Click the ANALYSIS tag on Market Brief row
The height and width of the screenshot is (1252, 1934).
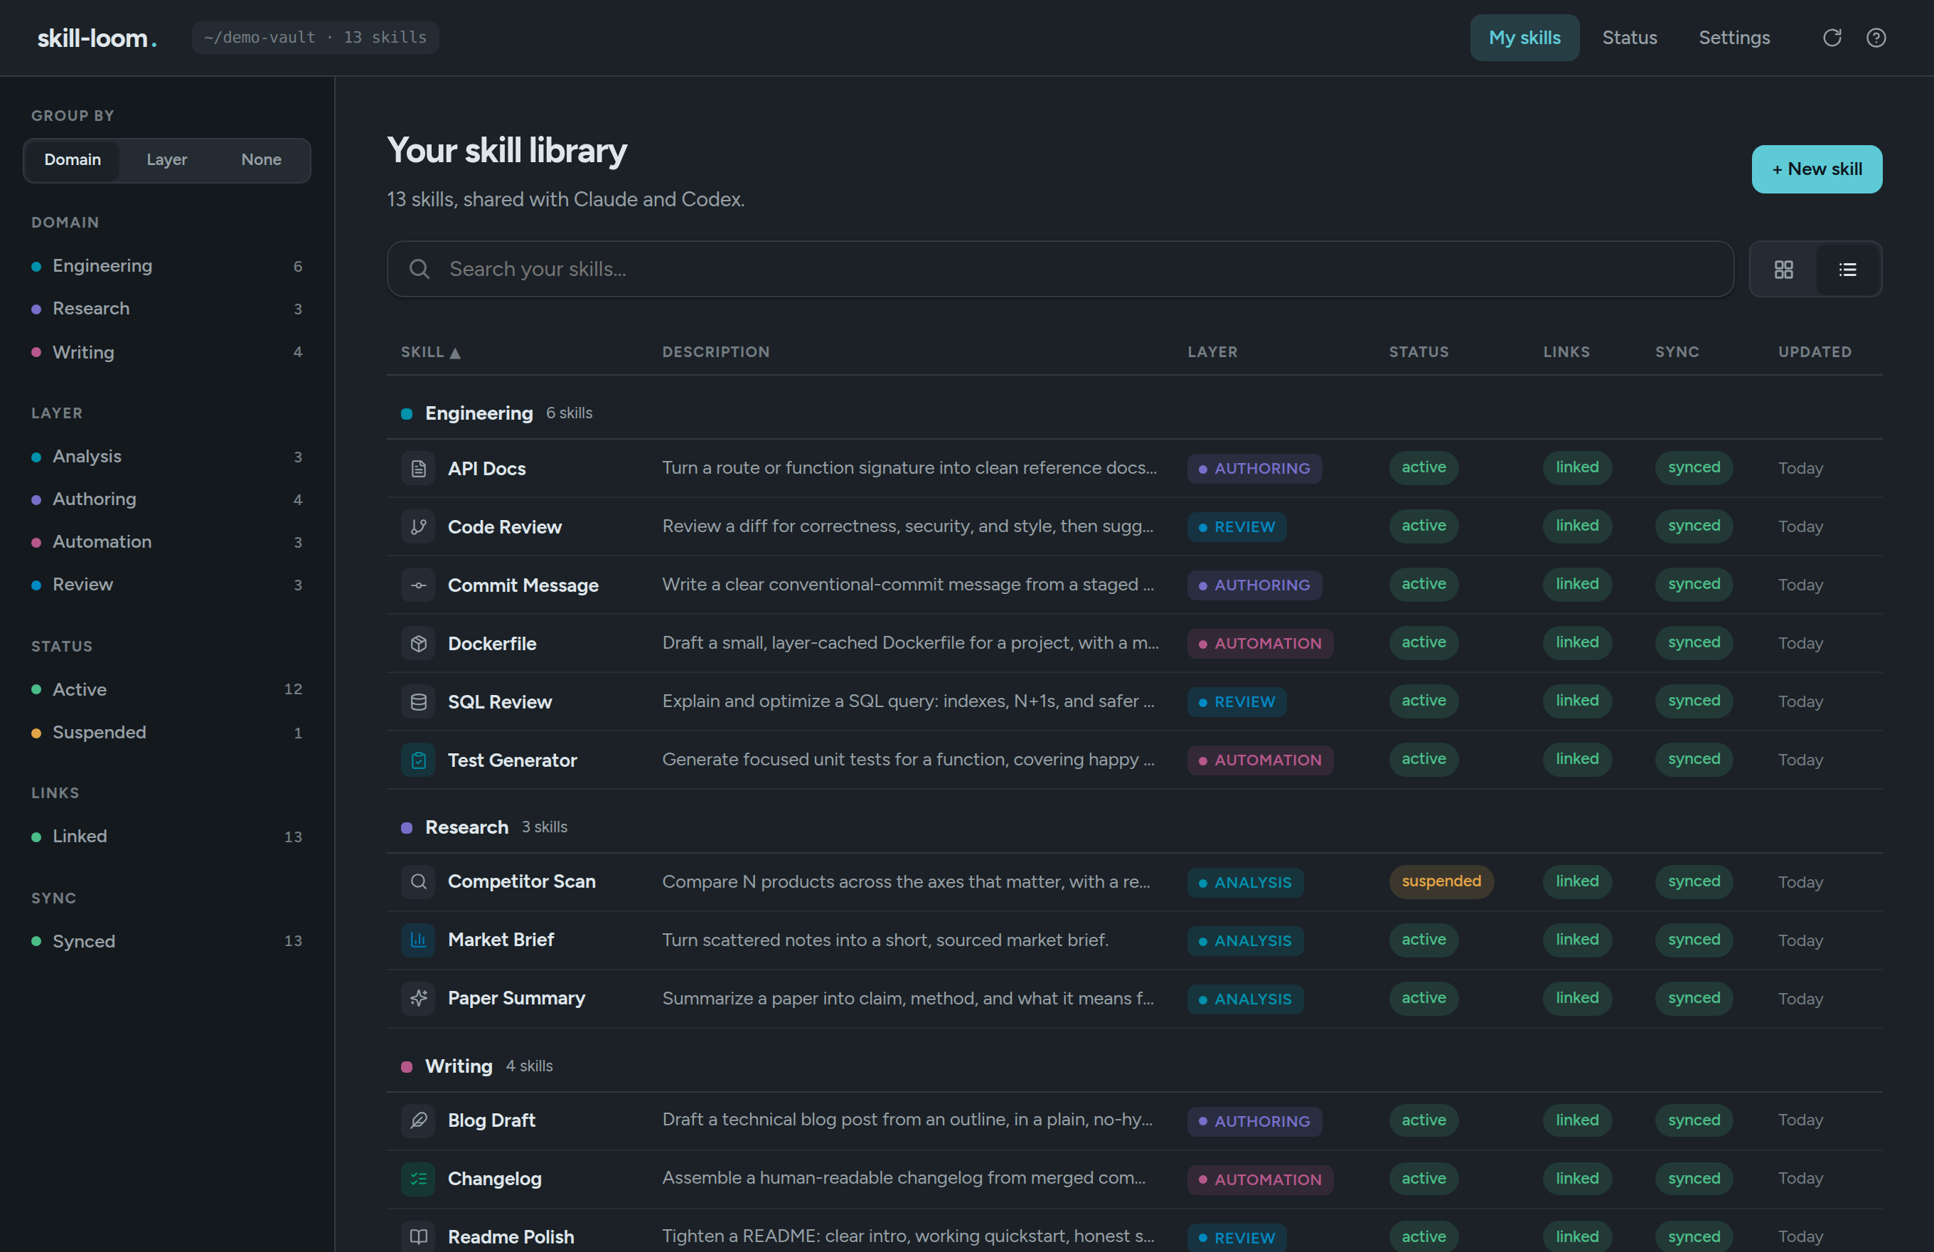tap(1245, 940)
